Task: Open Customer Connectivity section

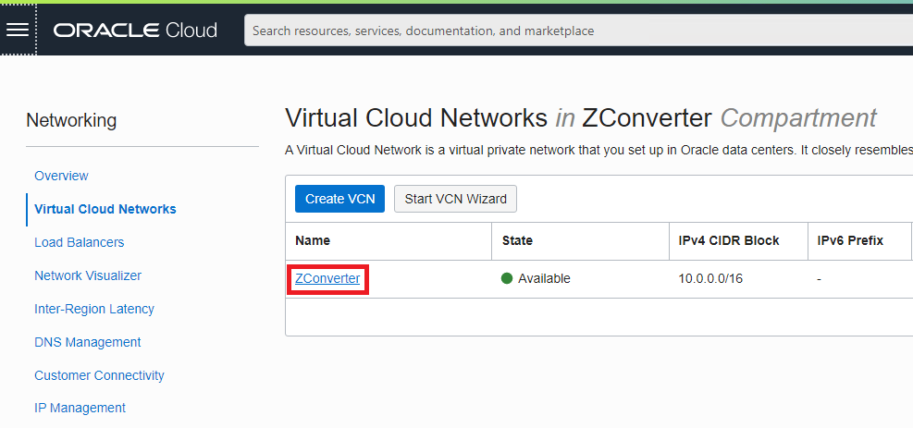Action: pos(99,375)
